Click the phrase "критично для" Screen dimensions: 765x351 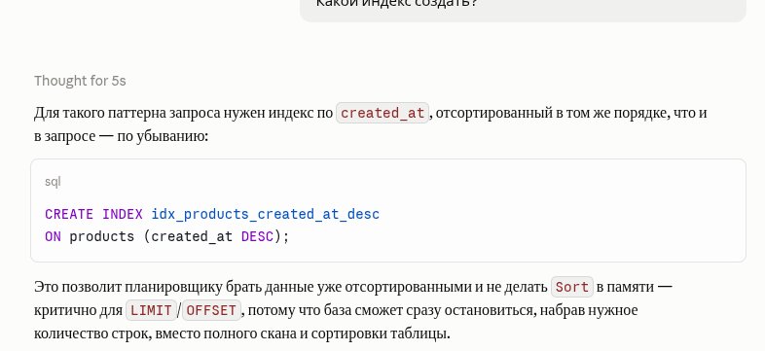coord(78,310)
